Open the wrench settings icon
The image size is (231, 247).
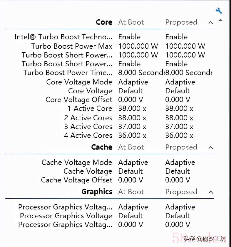[x=219, y=11]
